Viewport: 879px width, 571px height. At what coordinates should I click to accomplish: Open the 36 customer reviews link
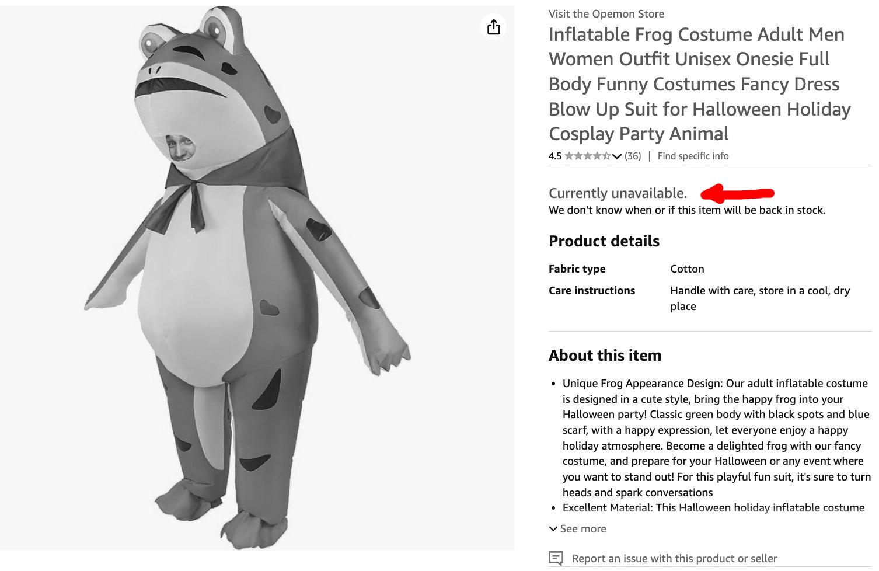[x=633, y=156]
